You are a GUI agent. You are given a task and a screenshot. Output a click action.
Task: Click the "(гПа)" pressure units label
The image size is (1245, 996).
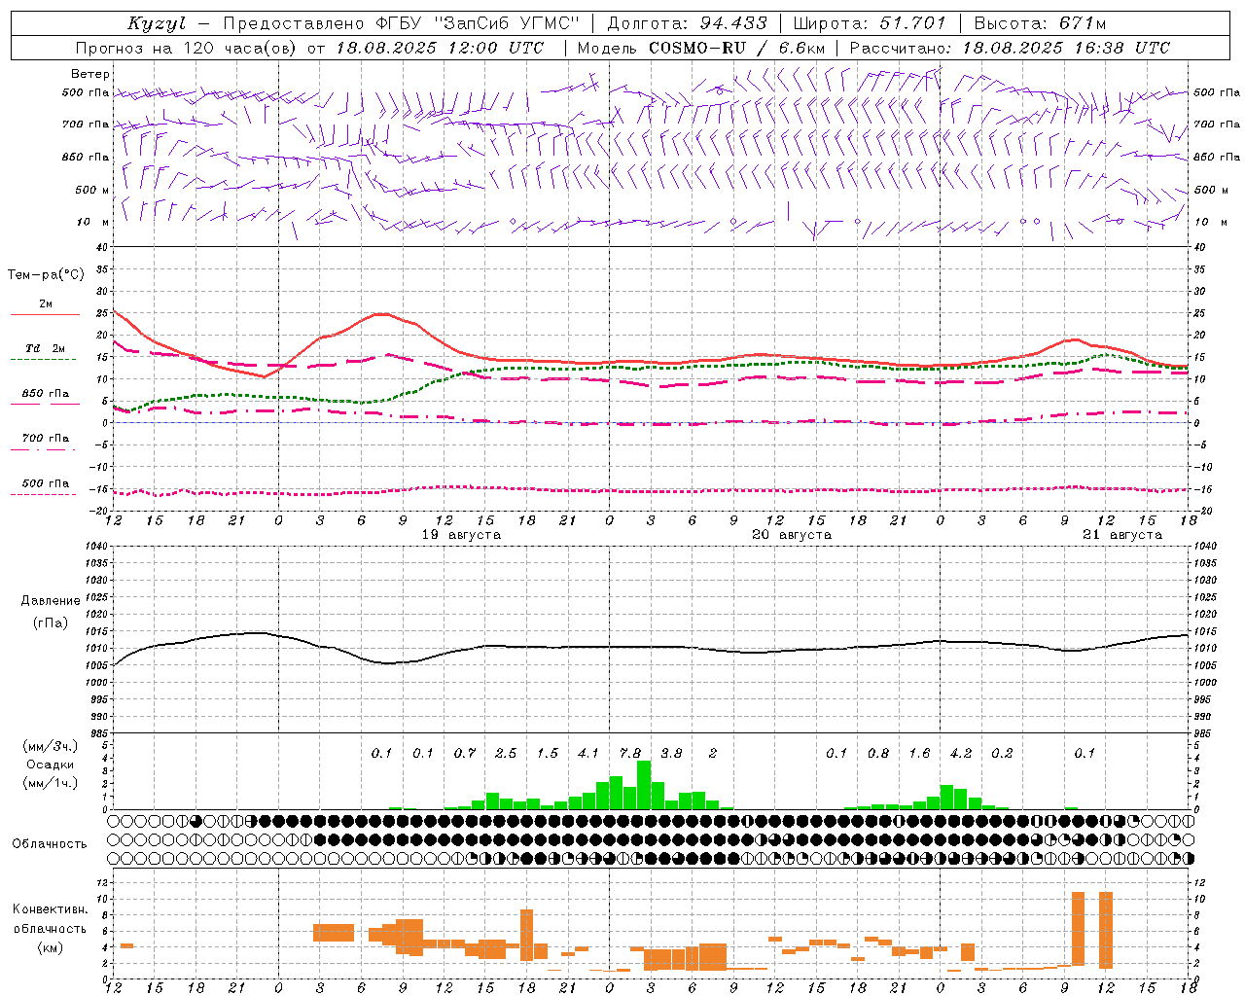pyautogui.click(x=50, y=623)
